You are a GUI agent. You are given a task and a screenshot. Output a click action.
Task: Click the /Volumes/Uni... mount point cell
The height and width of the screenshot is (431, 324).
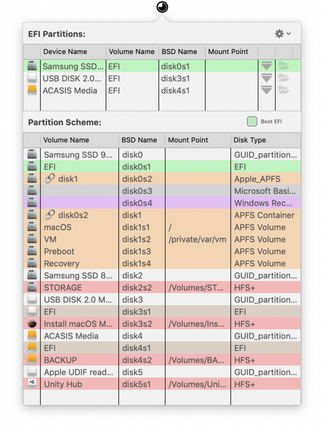click(x=198, y=384)
